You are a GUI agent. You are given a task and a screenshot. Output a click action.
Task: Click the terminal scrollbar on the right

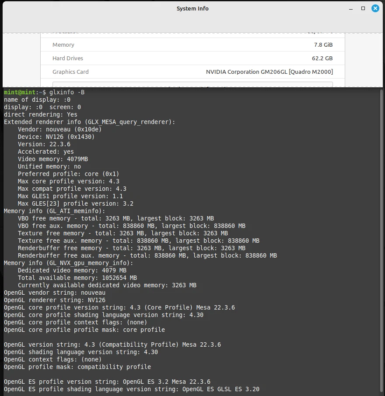(382, 240)
